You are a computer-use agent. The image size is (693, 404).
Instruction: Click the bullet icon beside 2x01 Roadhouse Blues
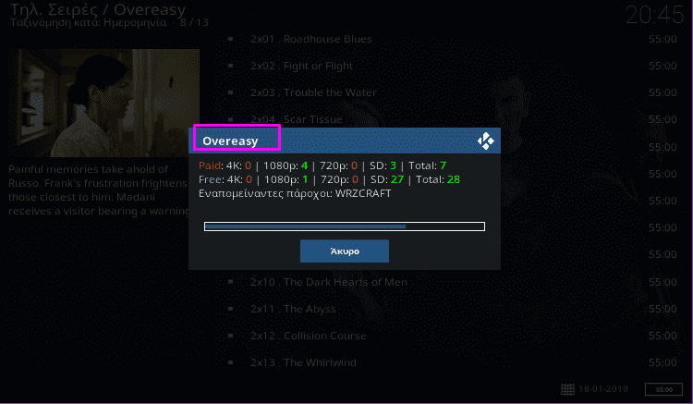(231, 39)
